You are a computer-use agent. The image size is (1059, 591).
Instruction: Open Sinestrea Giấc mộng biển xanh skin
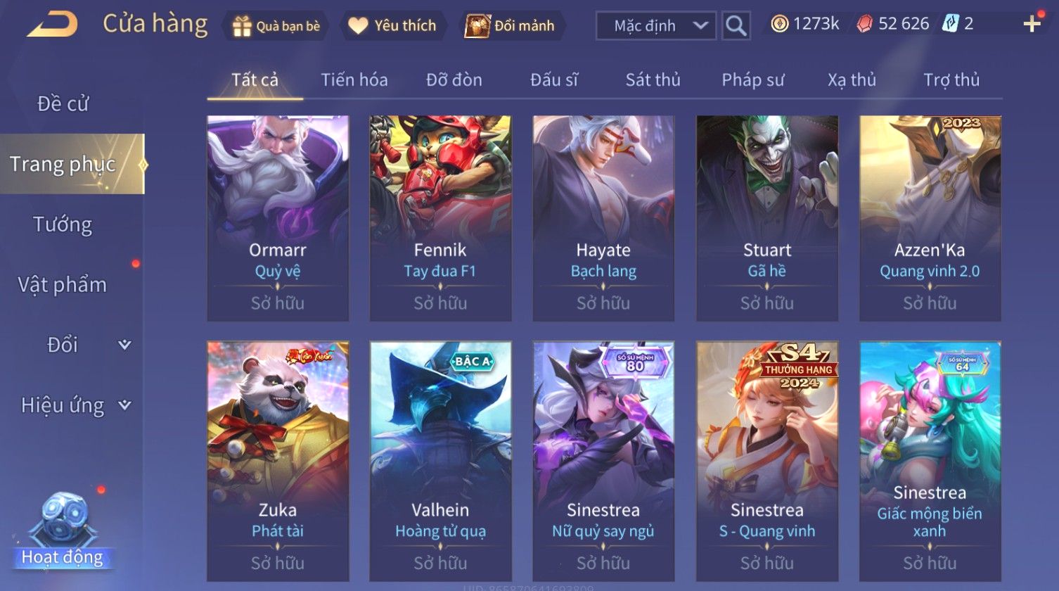(x=930, y=461)
